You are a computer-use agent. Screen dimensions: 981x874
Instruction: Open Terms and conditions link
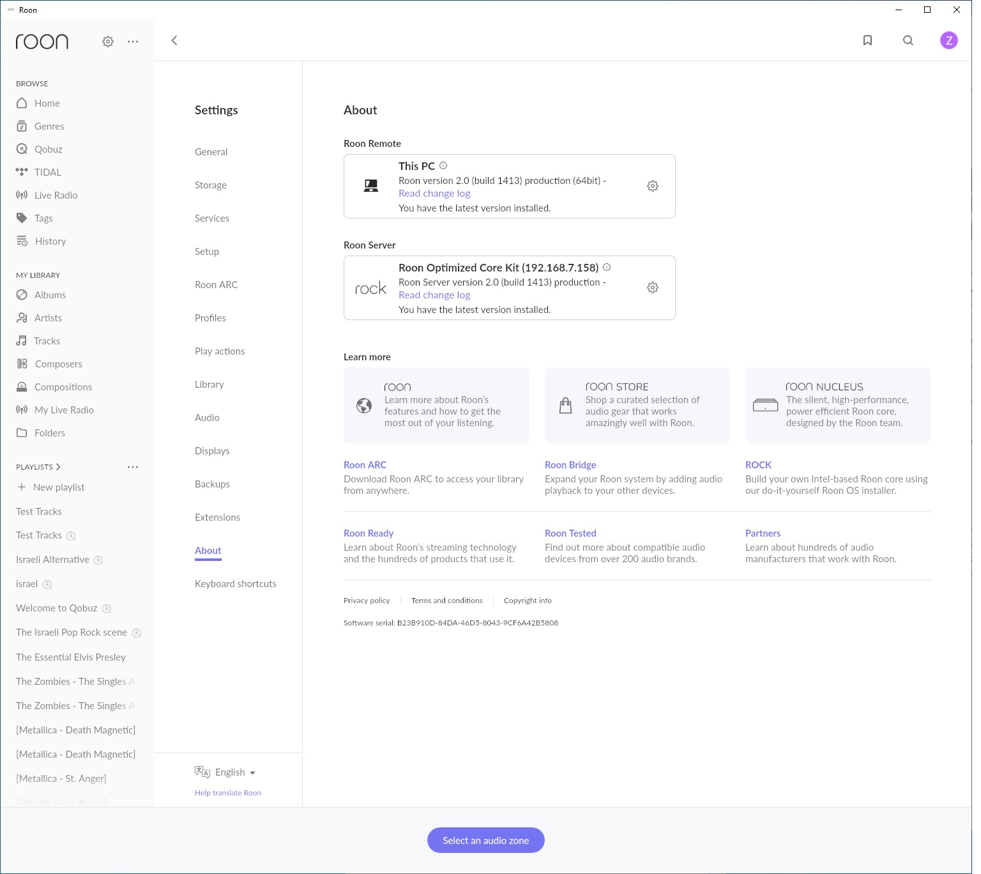coord(447,601)
